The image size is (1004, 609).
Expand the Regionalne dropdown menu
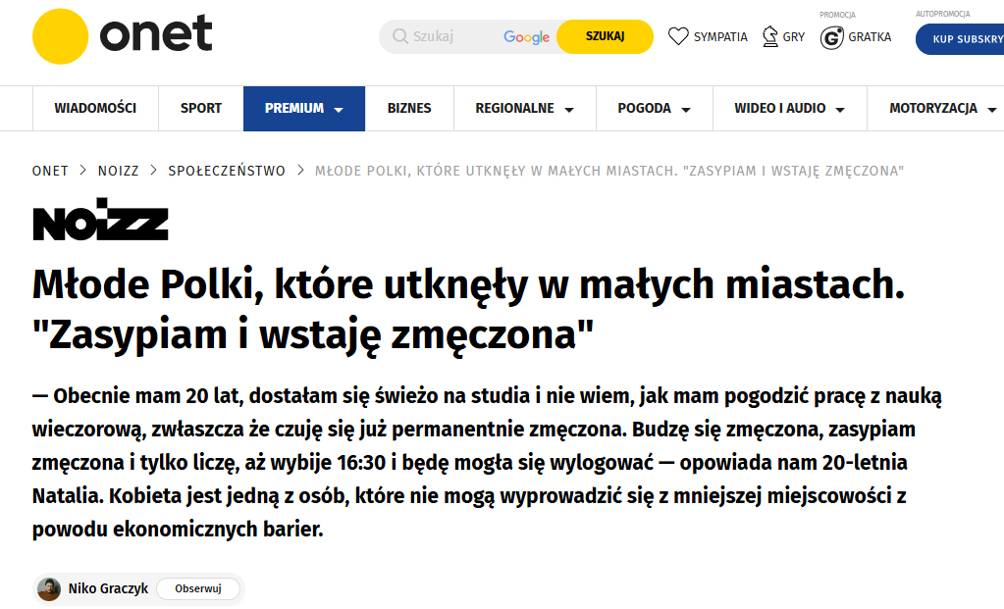(569, 110)
